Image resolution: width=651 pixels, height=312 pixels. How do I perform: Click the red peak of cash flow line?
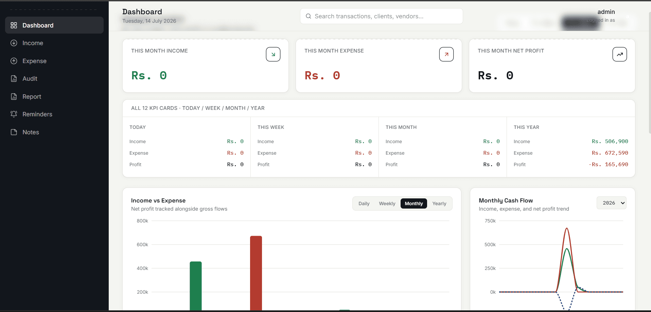click(x=567, y=229)
